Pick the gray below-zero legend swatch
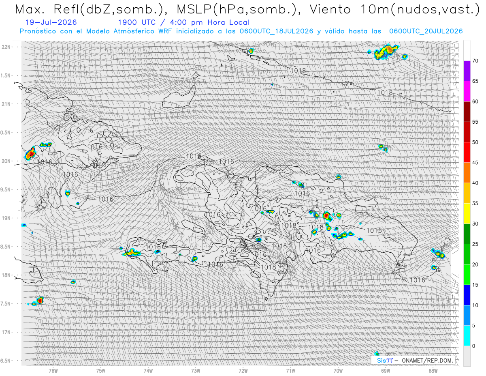The image size is (486, 376). tap(467, 356)
